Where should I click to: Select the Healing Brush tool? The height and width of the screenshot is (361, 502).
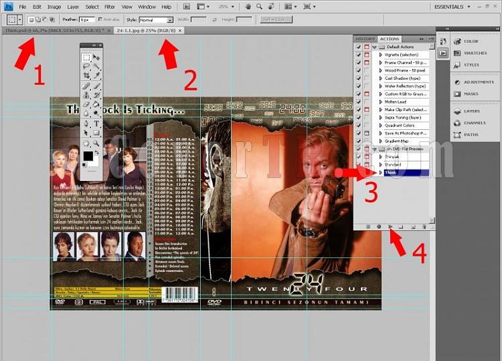click(86, 86)
